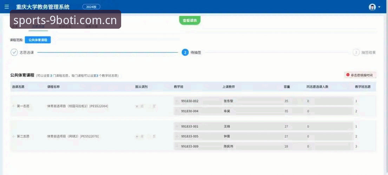Image resolution: width=388 pixels, height=175 pixels.
Task: Click the green 查看课表 button
Action: pos(190,20)
